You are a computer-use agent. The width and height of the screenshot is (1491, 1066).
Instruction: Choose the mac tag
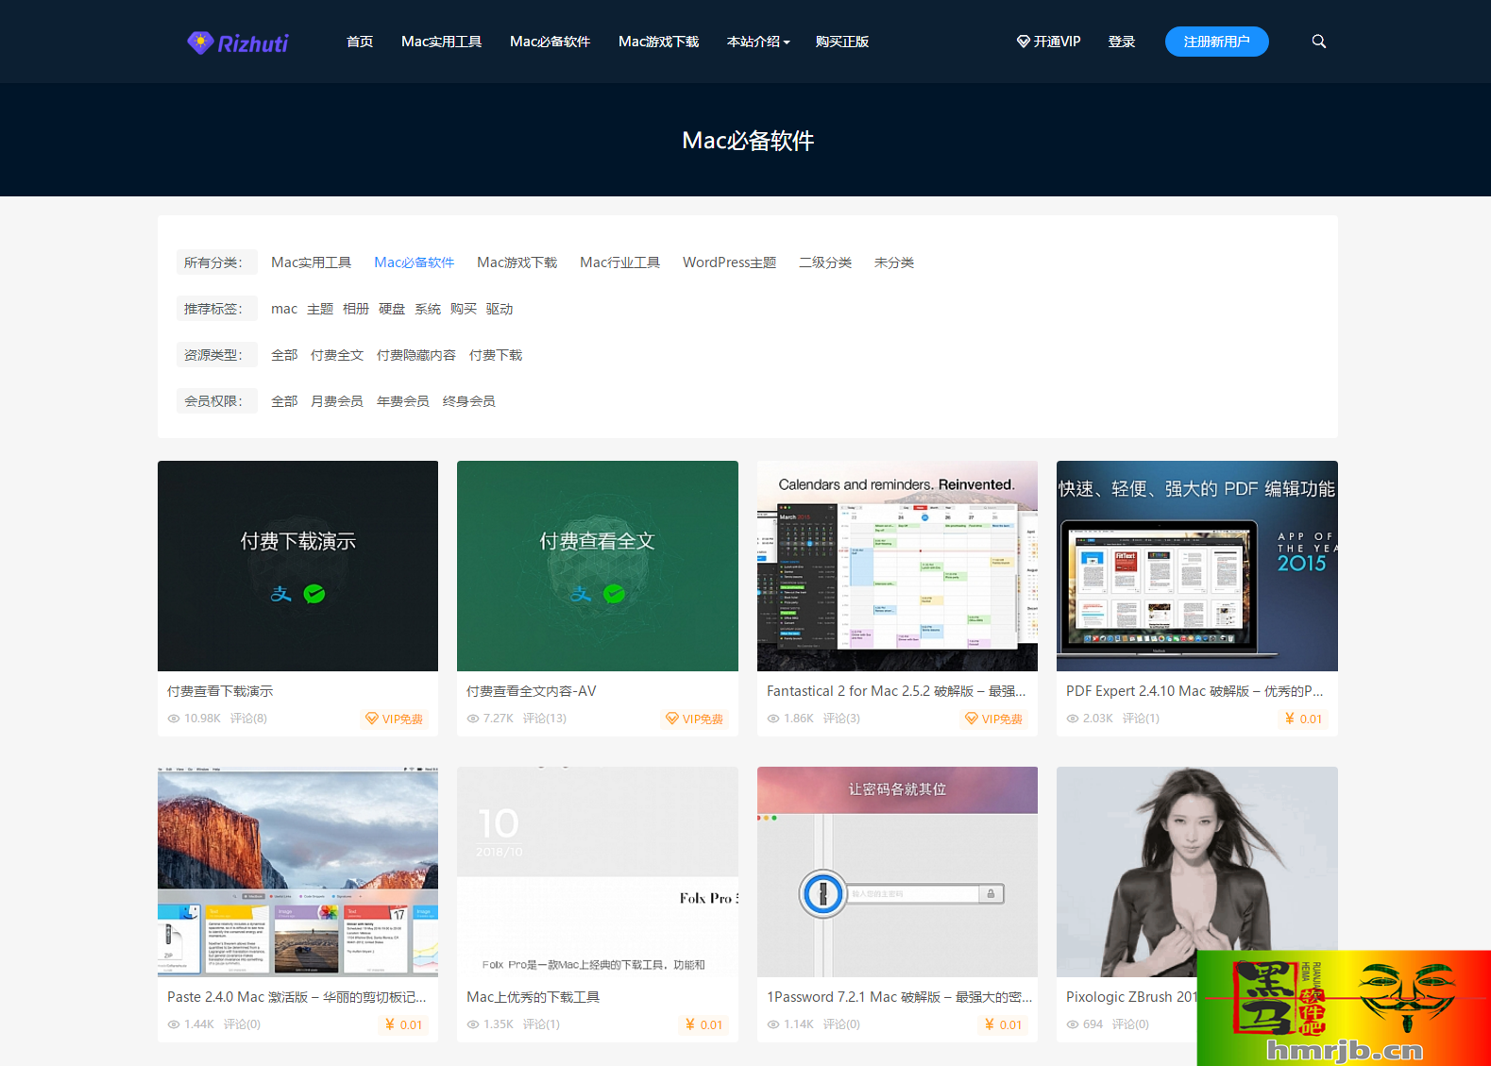[x=283, y=309]
